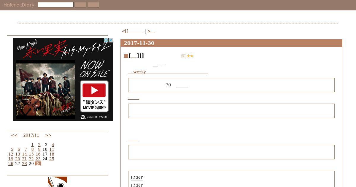
Task: Open calendar day 16
Action: click(x=38, y=154)
